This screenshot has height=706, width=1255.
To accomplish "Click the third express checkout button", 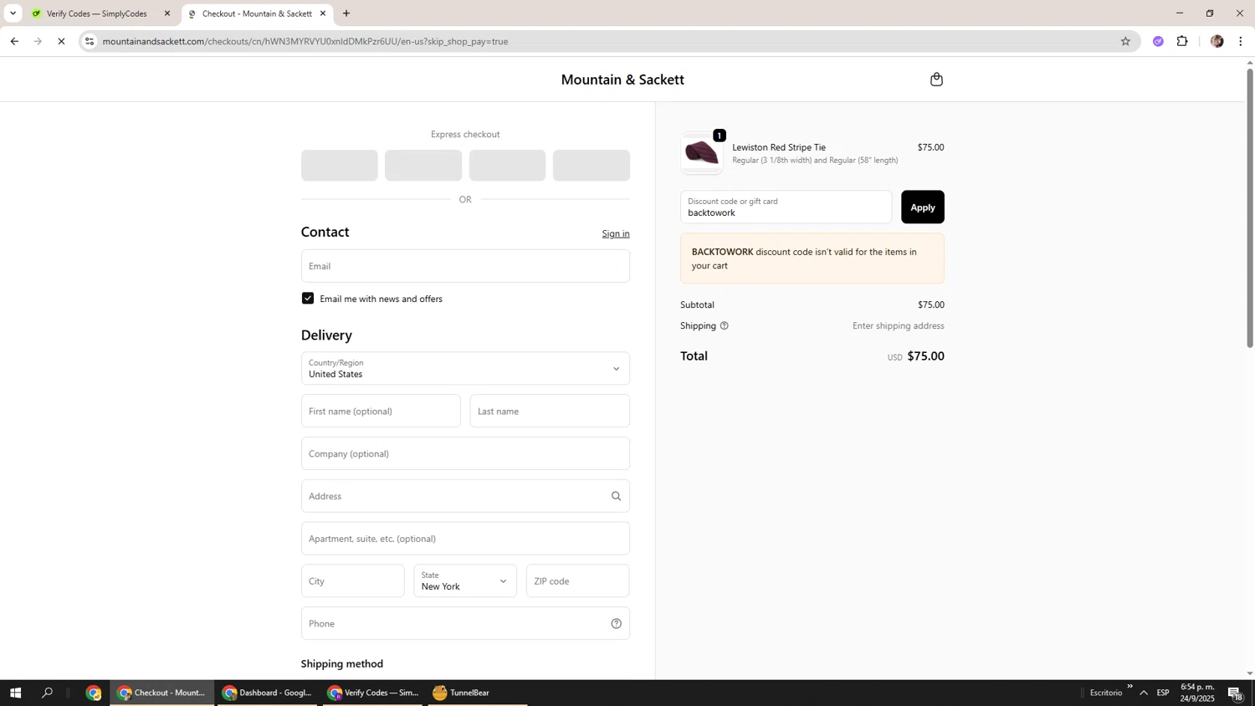I will point(507,166).
